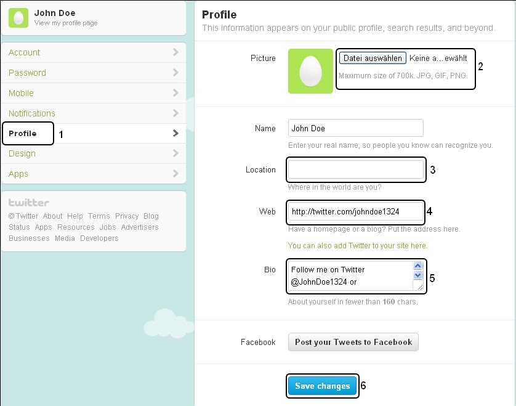Switch to Account settings
The height and width of the screenshot is (406, 516).
[x=24, y=52]
